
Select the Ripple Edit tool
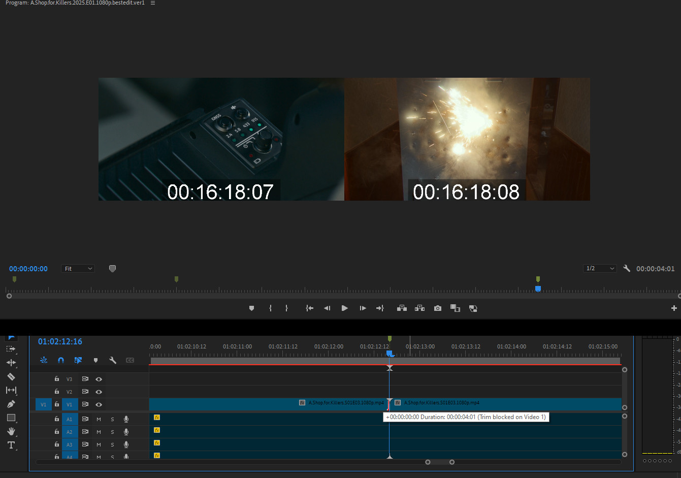point(11,363)
